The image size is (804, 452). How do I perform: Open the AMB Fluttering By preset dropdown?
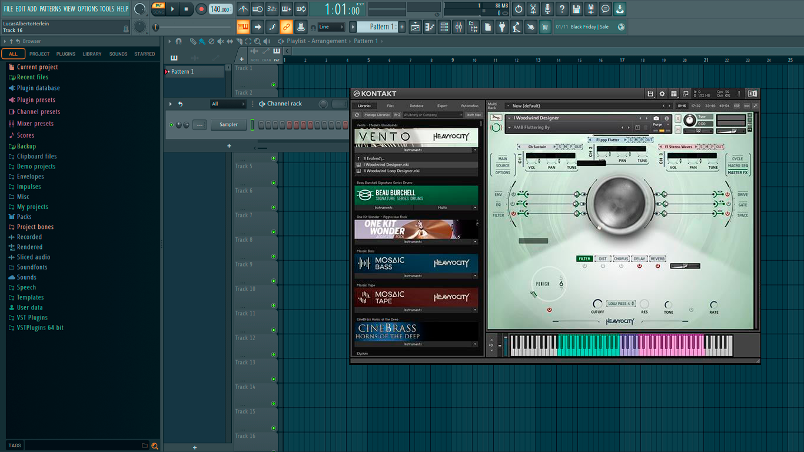pyautogui.click(x=509, y=128)
